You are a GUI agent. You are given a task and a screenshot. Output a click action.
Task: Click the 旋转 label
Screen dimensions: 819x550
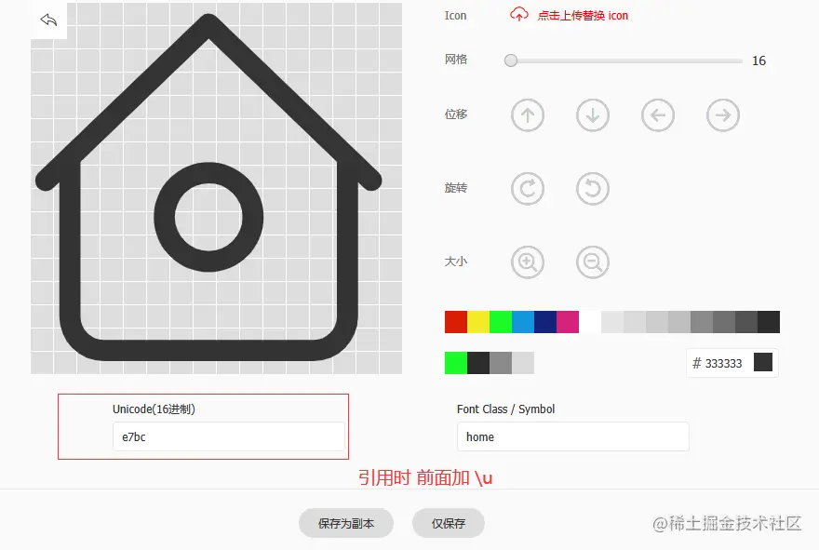pyautogui.click(x=456, y=188)
